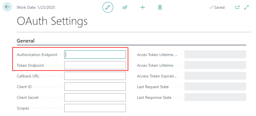This screenshot has width=256, height=116.
Task: Delete record using trash can icon
Action: (160, 7)
